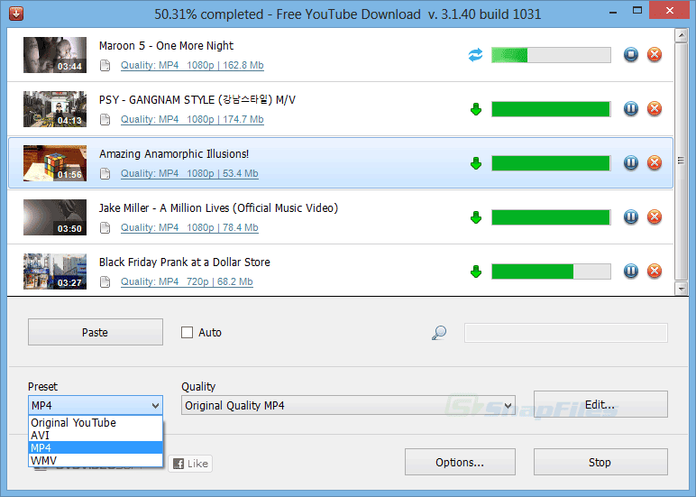Image resolution: width=696 pixels, height=497 pixels.
Task: Click the Black Friday Prank progress bar
Action: click(551, 272)
